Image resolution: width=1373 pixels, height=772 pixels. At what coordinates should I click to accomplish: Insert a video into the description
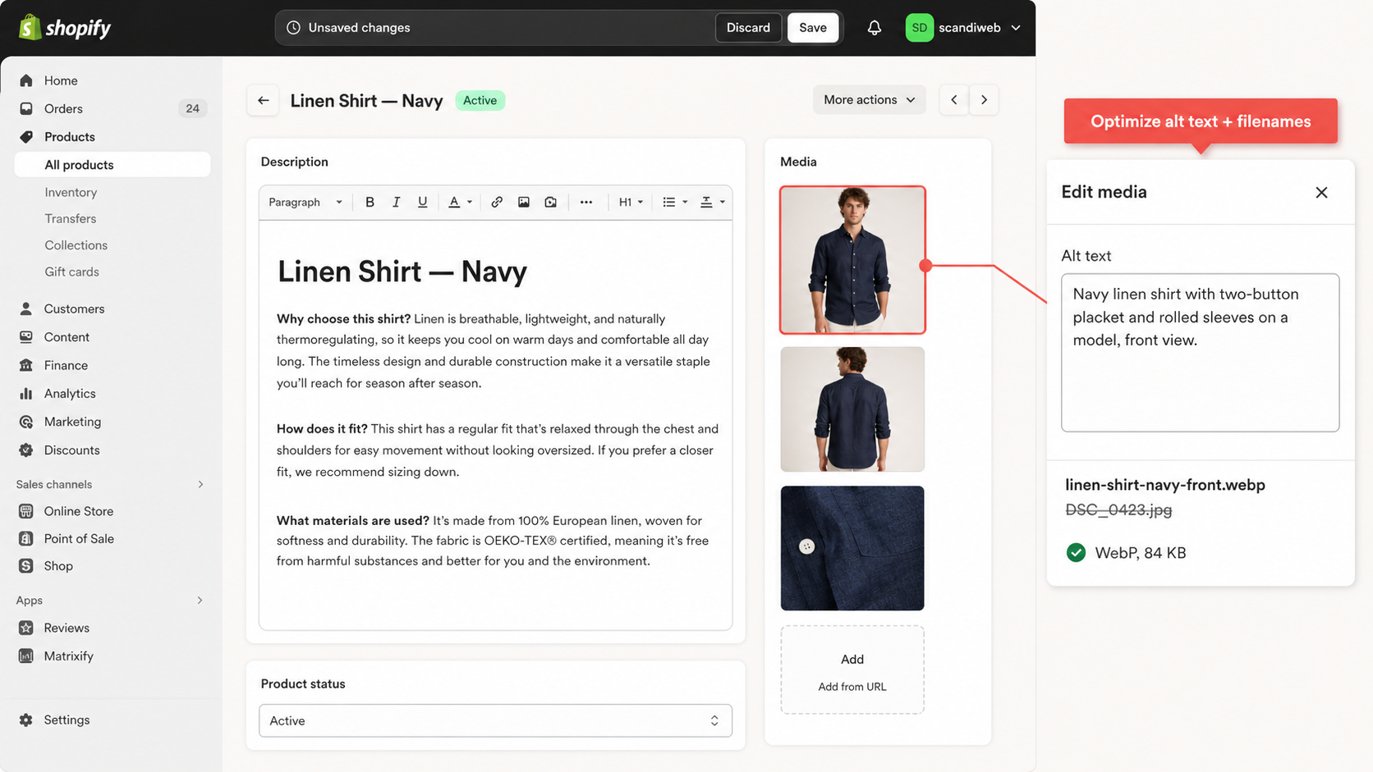[x=550, y=202]
